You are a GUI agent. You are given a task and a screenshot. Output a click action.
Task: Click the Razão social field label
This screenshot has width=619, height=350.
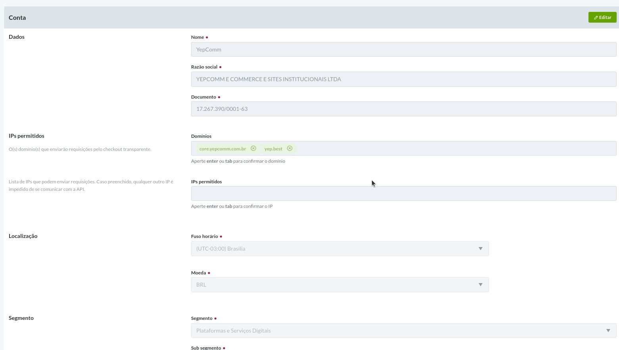pos(204,67)
